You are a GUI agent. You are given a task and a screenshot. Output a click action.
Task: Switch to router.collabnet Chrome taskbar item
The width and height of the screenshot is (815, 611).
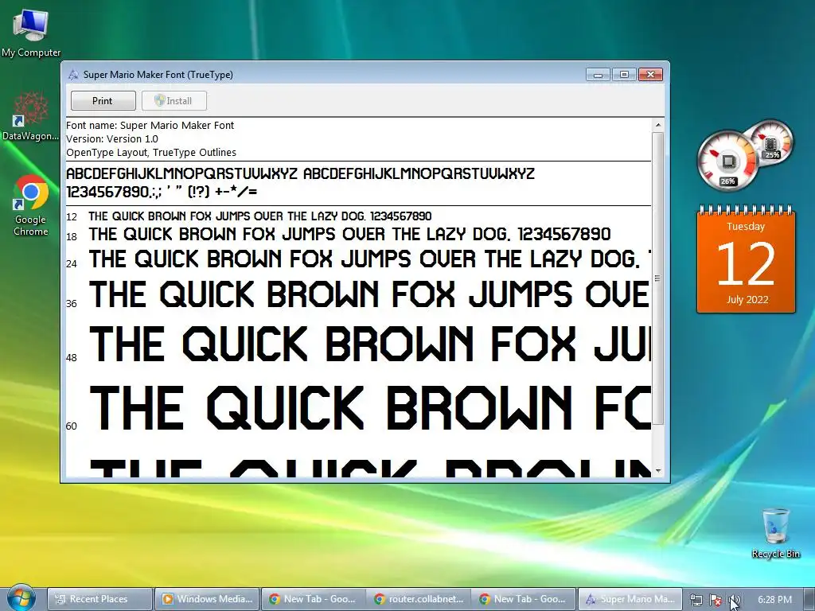pyautogui.click(x=419, y=599)
